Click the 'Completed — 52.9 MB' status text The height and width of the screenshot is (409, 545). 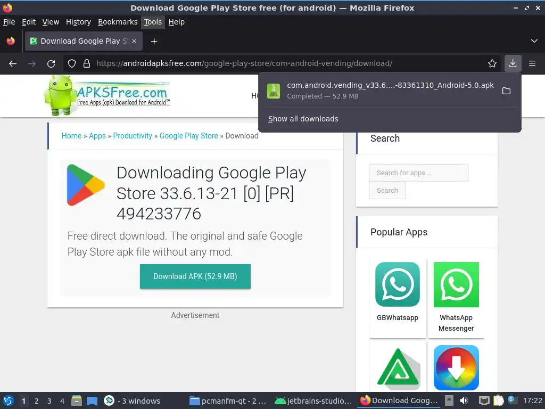pos(323,96)
